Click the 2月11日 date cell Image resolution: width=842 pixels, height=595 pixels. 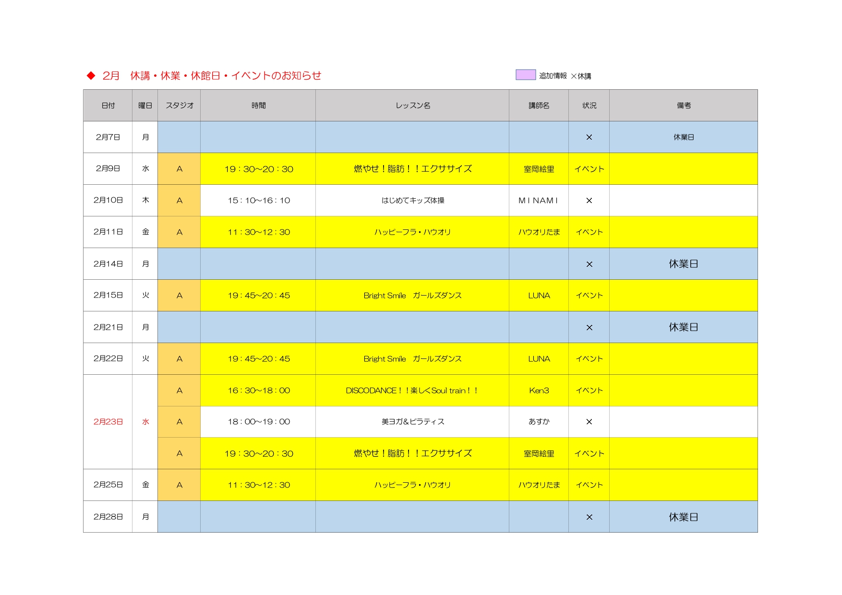pyautogui.click(x=108, y=232)
